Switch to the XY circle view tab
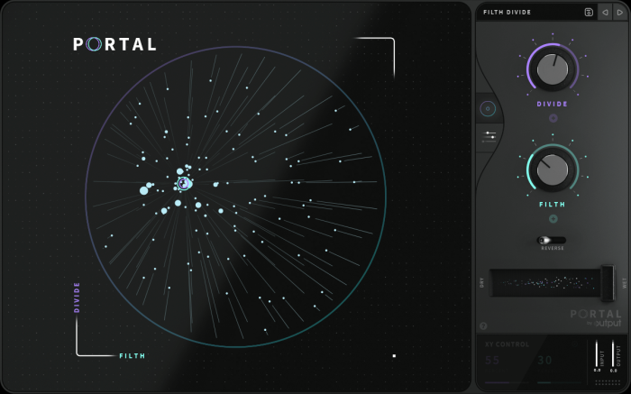Image resolution: width=631 pixels, height=394 pixels. (x=488, y=109)
